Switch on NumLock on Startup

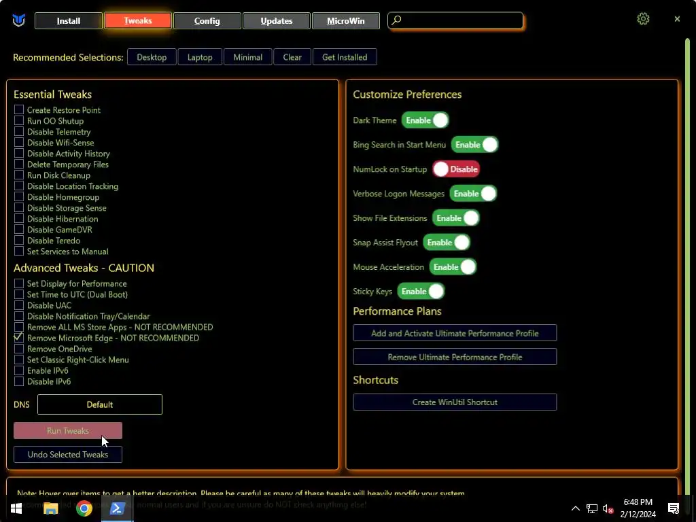coord(456,169)
